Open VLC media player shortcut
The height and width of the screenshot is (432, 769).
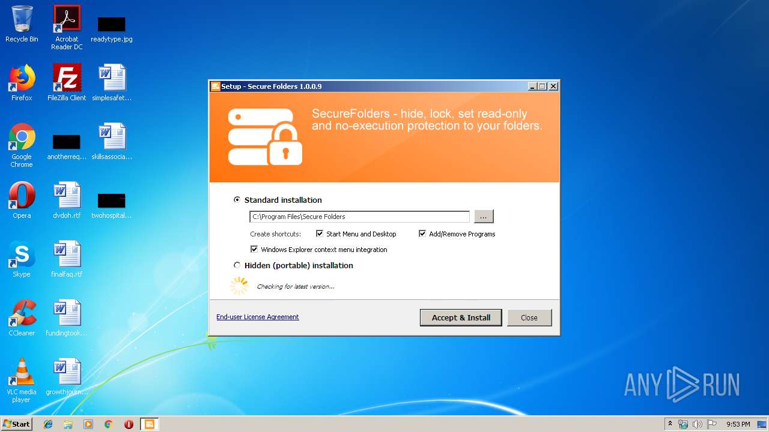click(22, 380)
